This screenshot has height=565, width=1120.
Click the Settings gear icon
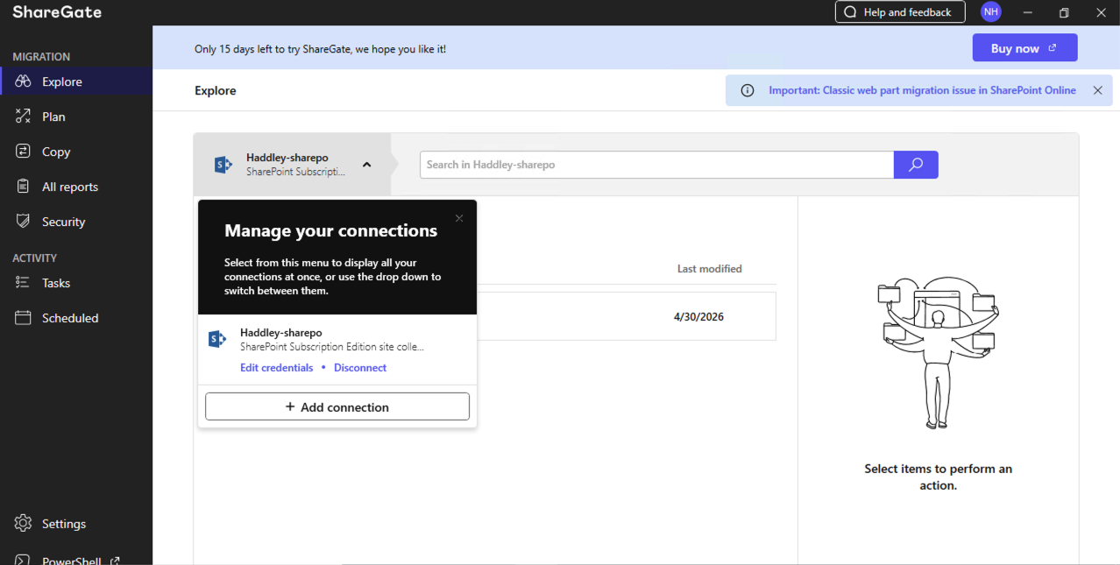tap(24, 524)
